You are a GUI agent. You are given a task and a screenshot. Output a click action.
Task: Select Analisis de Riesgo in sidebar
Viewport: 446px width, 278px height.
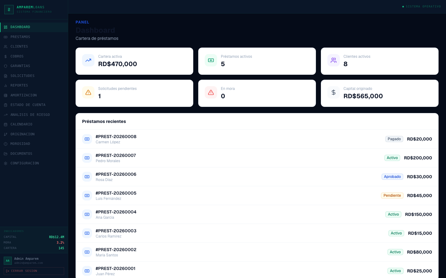pyautogui.click(x=34, y=115)
